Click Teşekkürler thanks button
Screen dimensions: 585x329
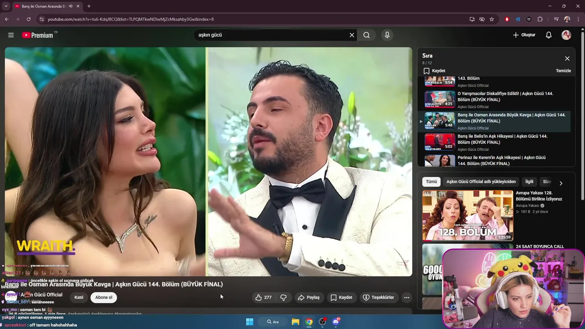[x=378, y=297]
